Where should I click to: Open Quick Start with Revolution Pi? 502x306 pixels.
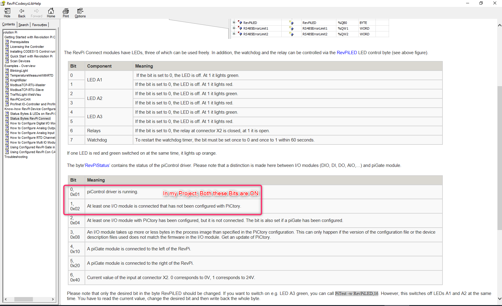31,56
